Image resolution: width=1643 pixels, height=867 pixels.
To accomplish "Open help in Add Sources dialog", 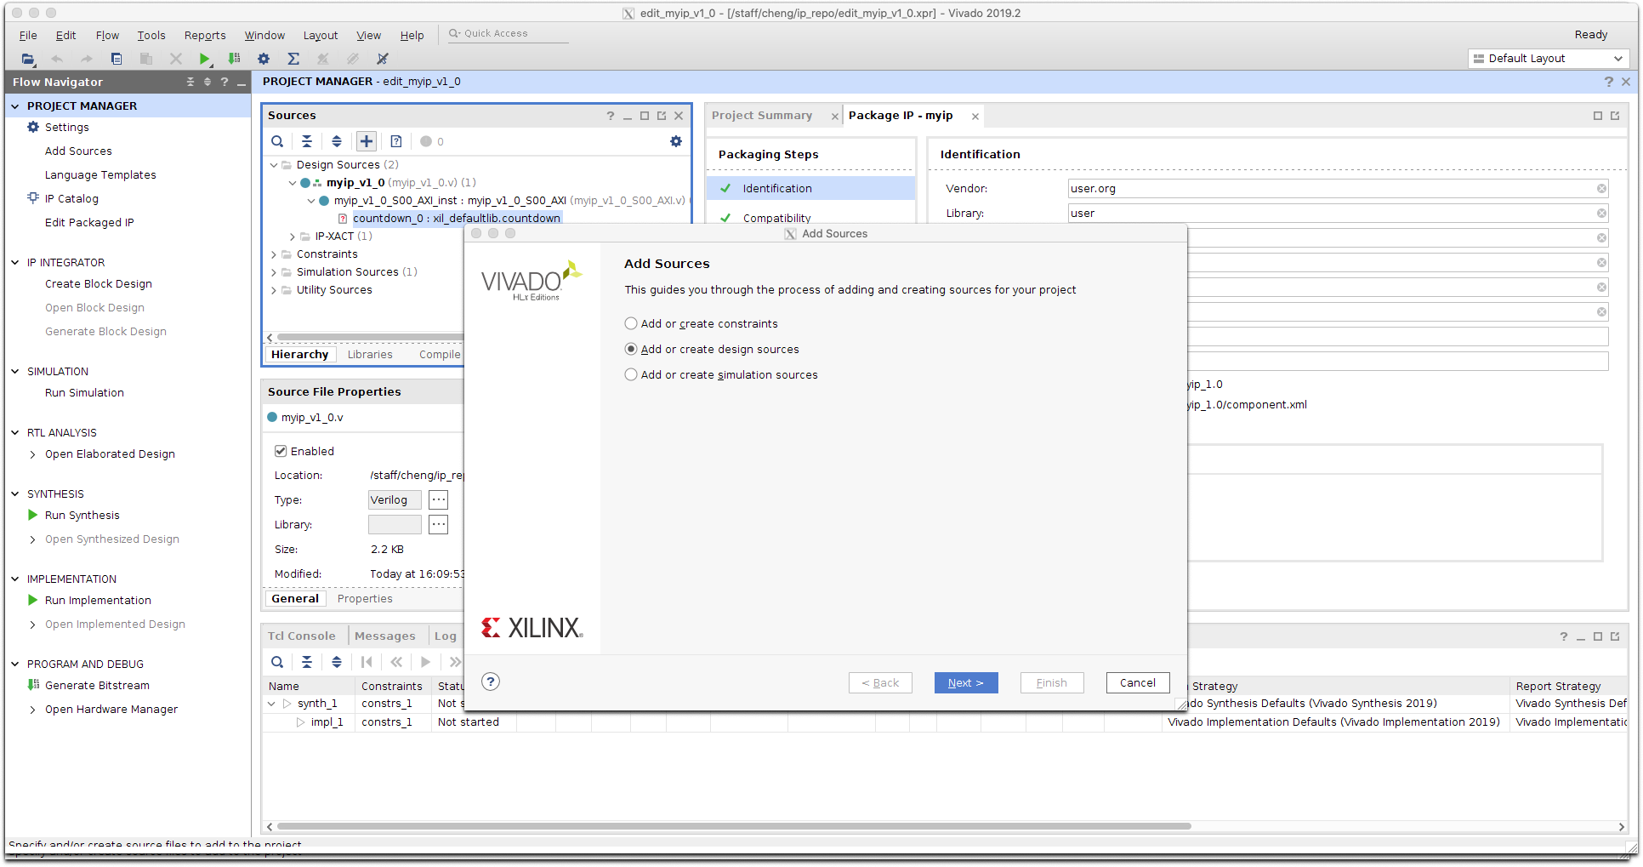I will [x=491, y=682].
